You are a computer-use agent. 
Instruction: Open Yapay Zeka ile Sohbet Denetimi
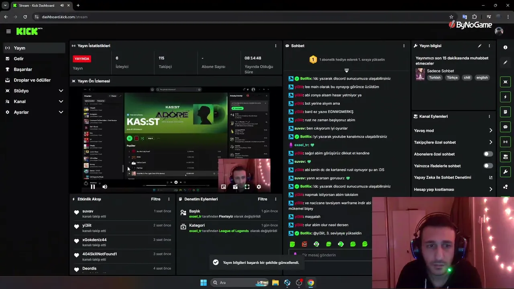click(453, 177)
